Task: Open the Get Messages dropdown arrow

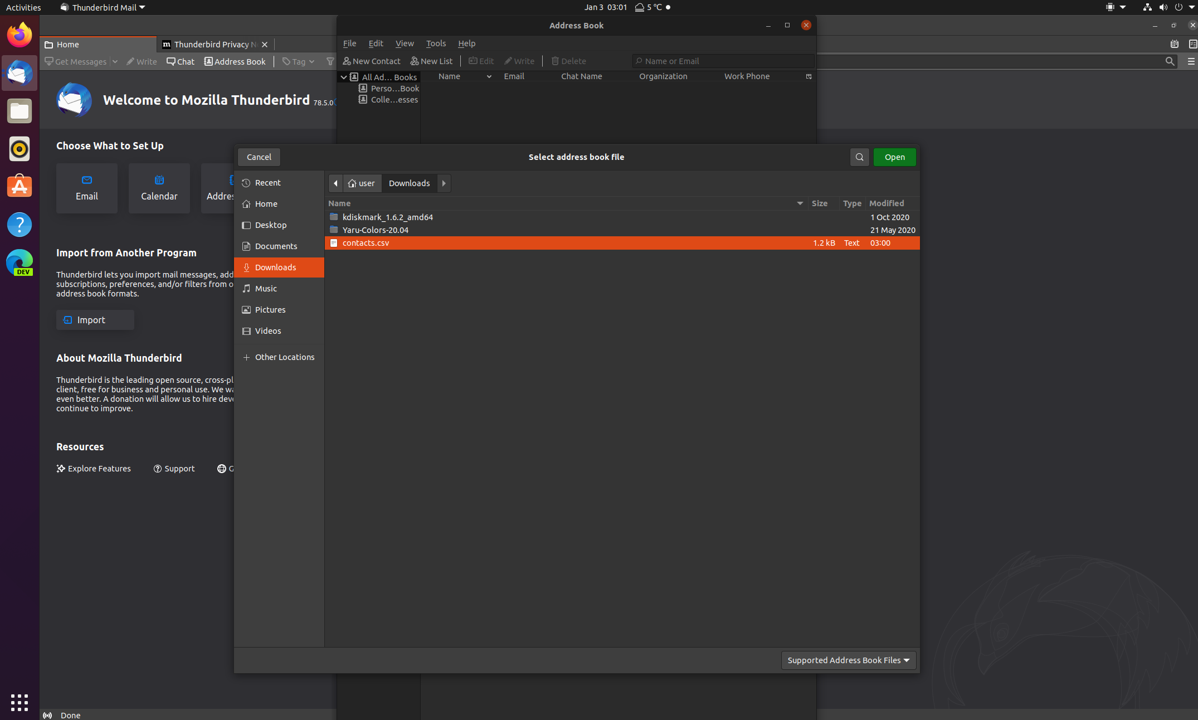Action: click(x=115, y=62)
